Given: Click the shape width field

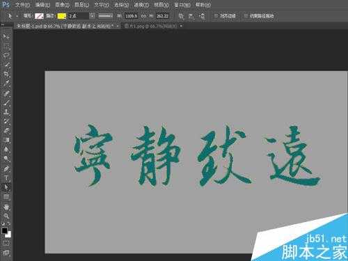Looking at the screenshot, I should [131, 16].
